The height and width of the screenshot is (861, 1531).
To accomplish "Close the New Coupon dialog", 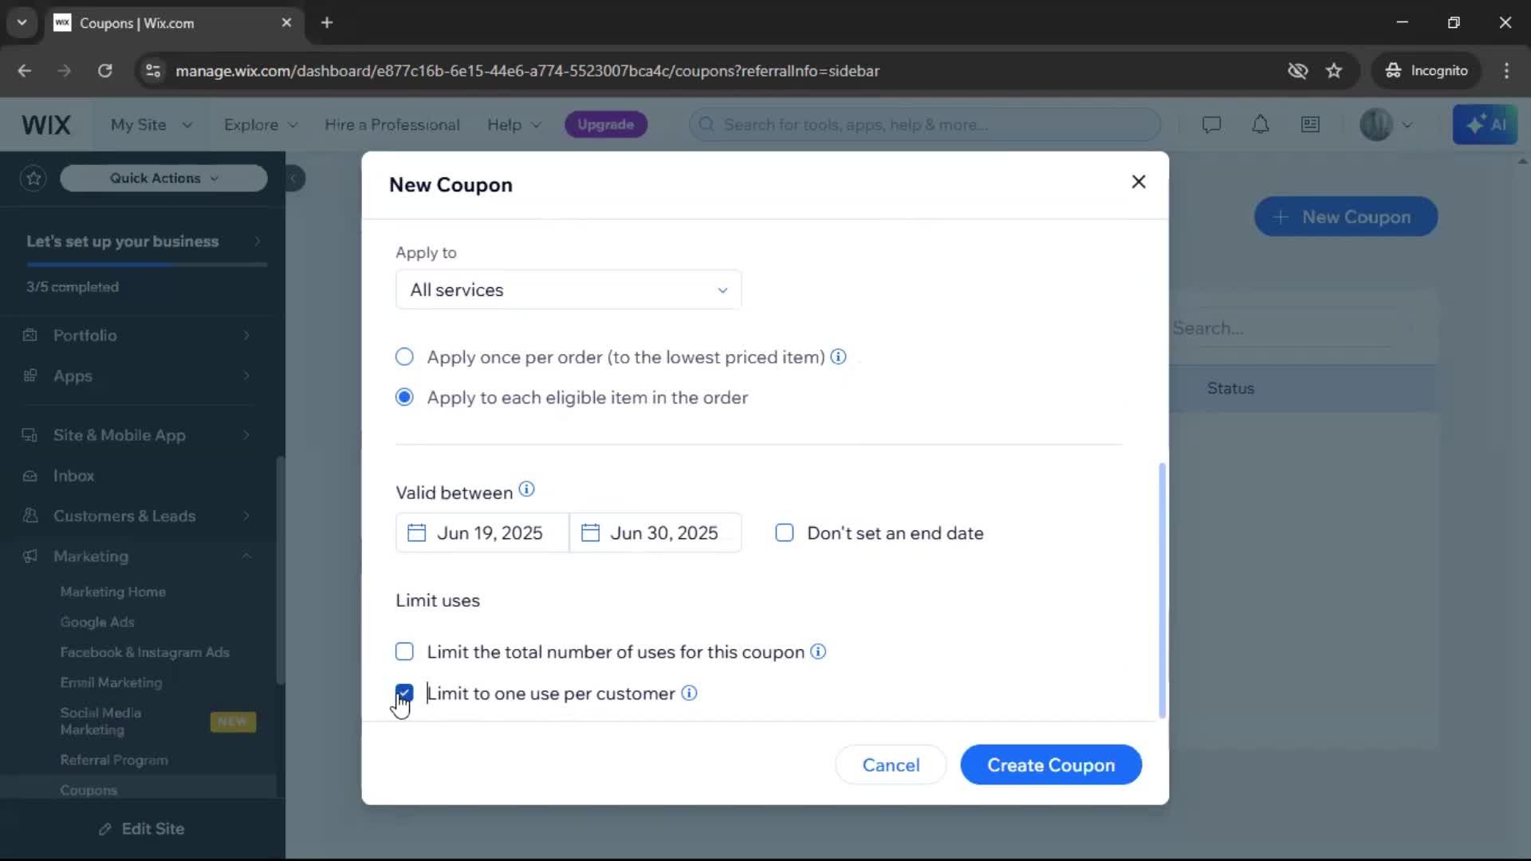I will [1138, 182].
